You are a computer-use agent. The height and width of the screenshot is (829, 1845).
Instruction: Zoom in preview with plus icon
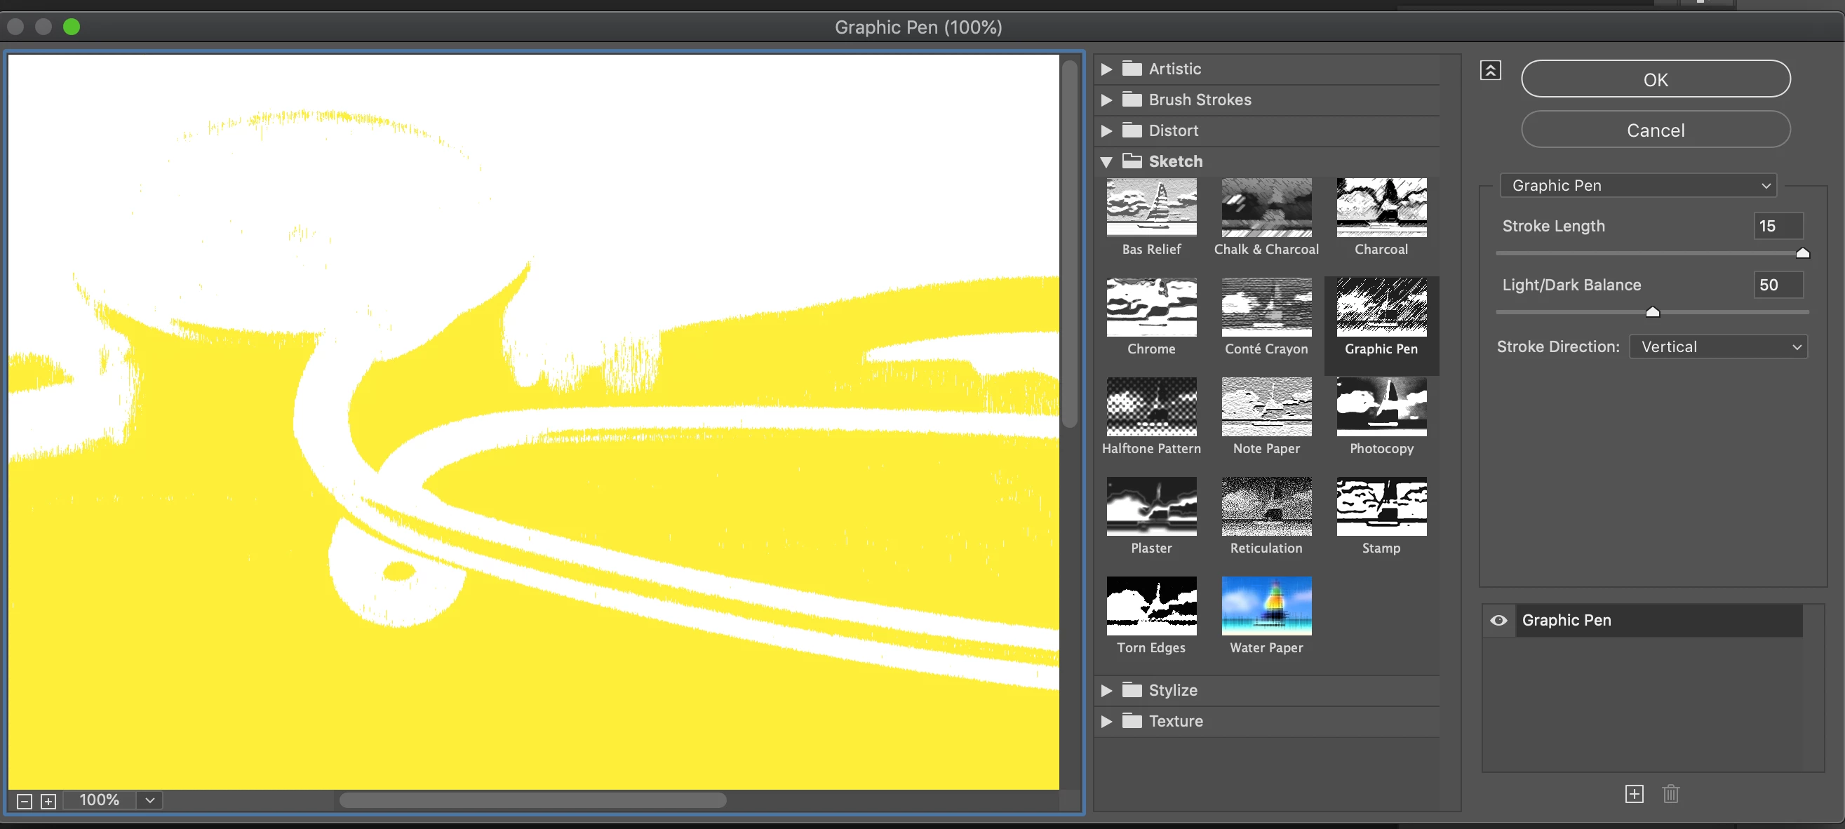(x=48, y=800)
